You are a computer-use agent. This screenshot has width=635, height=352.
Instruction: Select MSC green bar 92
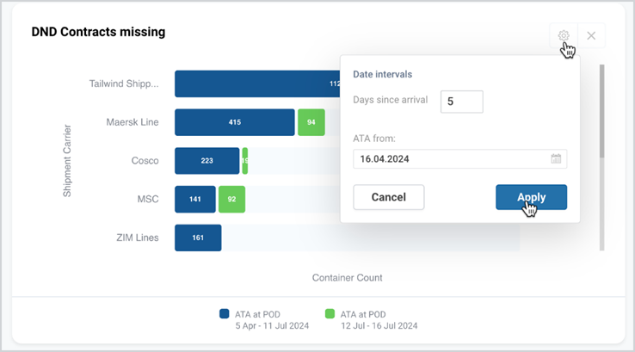pos(231,200)
